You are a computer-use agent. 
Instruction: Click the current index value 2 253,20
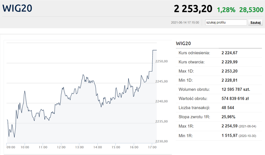click(x=193, y=9)
